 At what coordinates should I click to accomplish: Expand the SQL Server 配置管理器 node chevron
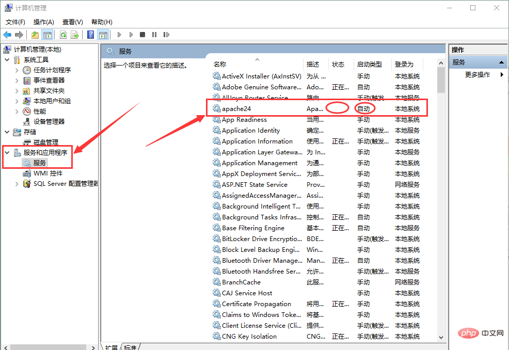pyautogui.click(x=17, y=184)
